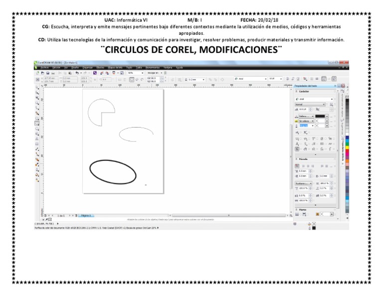Open the Ventana menu
The image size is (383, 296).
pyautogui.click(x=168, y=68)
